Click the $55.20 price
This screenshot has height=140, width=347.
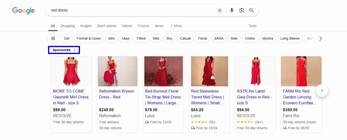[197, 110]
